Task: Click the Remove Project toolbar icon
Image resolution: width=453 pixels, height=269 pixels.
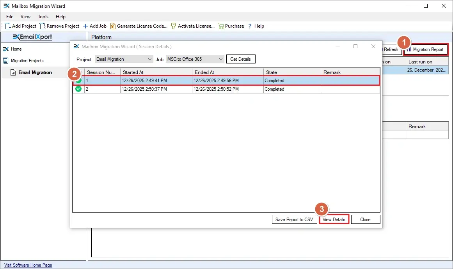Action: pos(43,26)
